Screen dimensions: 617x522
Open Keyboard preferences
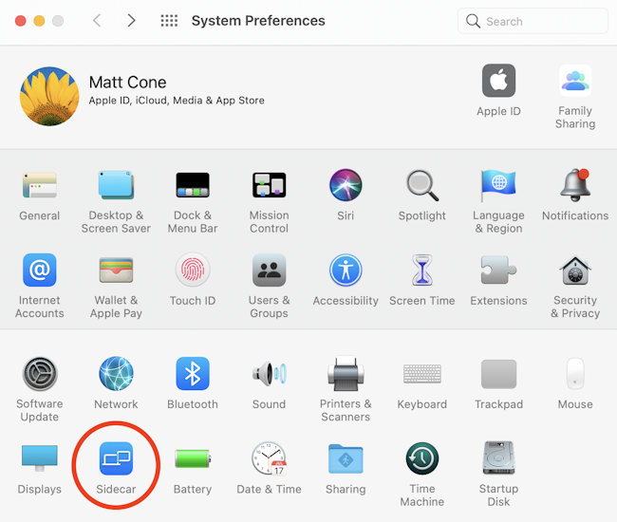(422, 374)
